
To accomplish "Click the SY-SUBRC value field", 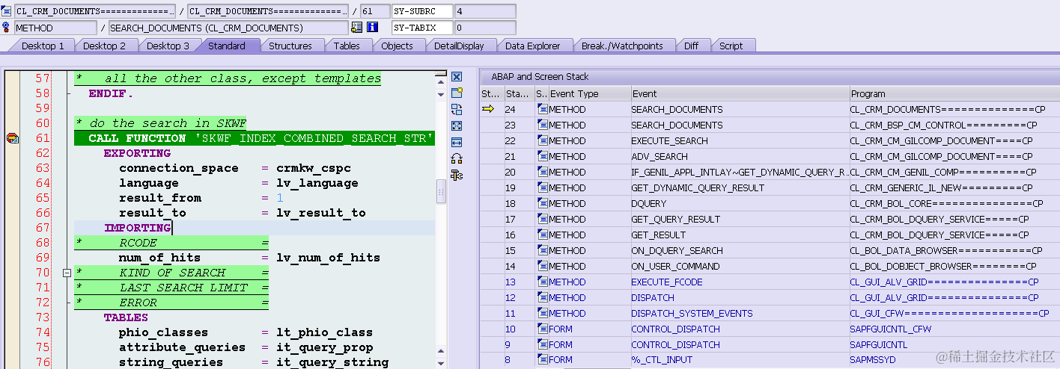I will coord(484,11).
